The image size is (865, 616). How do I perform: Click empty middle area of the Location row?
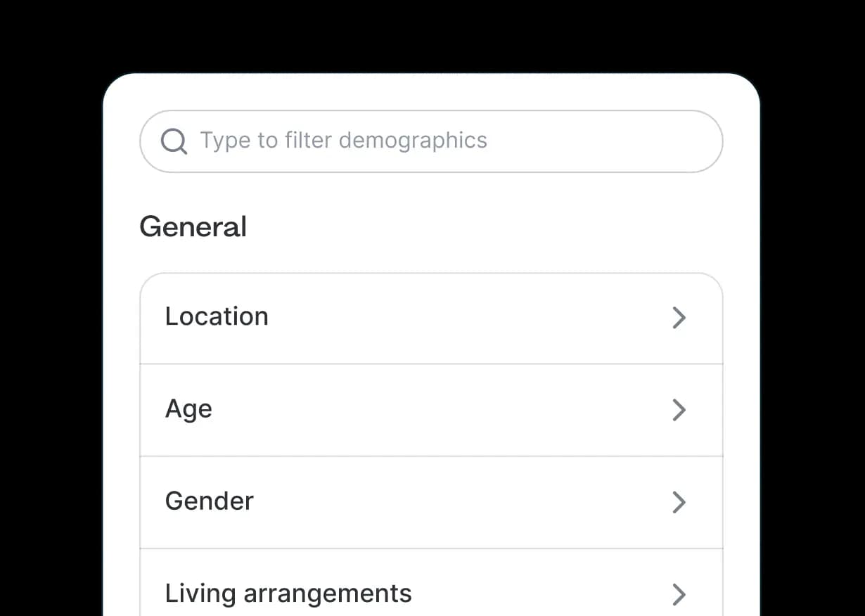(x=457, y=318)
